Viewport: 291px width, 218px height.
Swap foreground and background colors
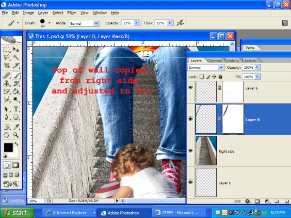coord(16,144)
